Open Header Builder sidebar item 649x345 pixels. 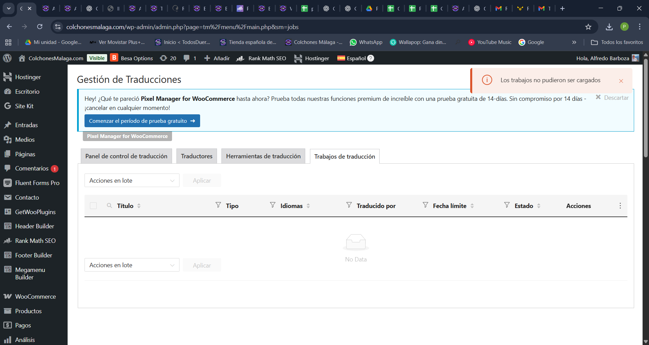34,226
